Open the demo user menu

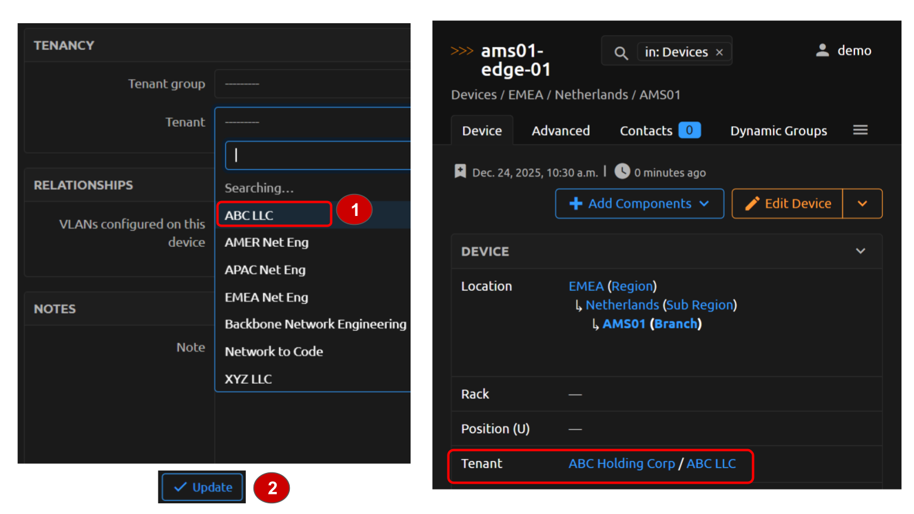tap(844, 51)
